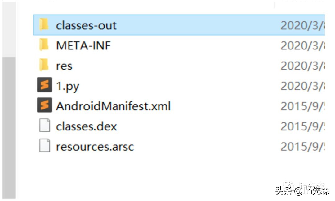Select the resources.arsc file name

95,146
